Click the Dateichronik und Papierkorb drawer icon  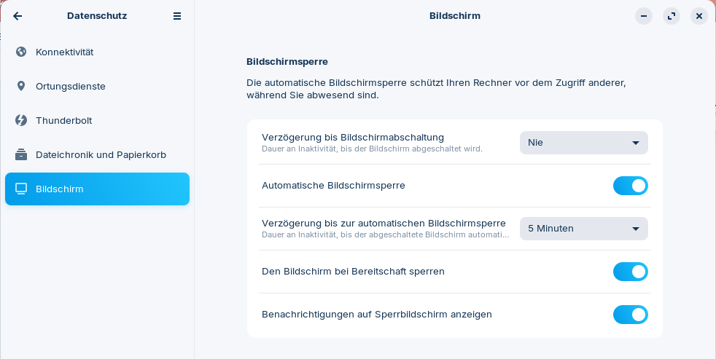coord(21,154)
